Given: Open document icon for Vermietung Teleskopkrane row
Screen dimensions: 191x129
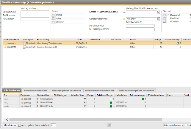Looking at the screenshot, I should tap(25, 43).
